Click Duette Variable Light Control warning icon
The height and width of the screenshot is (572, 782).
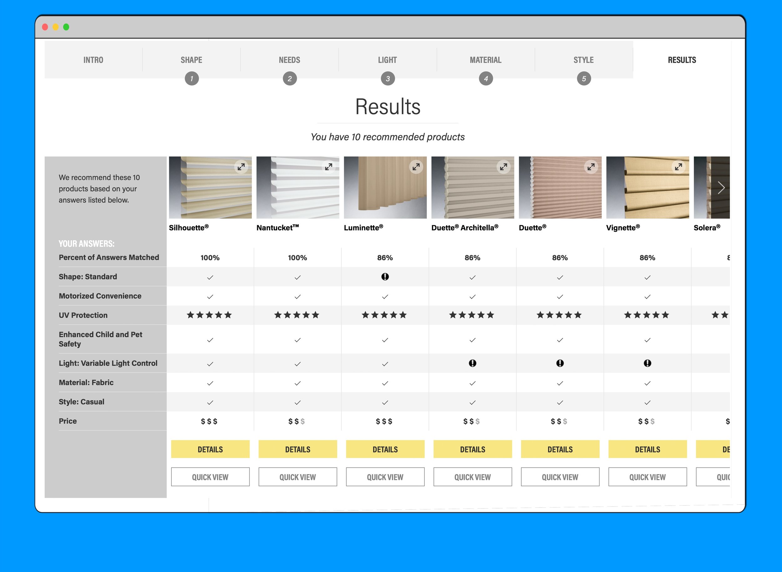(560, 363)
